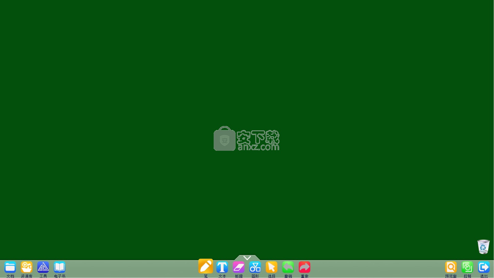The image size is (494, 278).
Task: Open the 工具 (Tools) ruler icon
Action: [43, 267]
